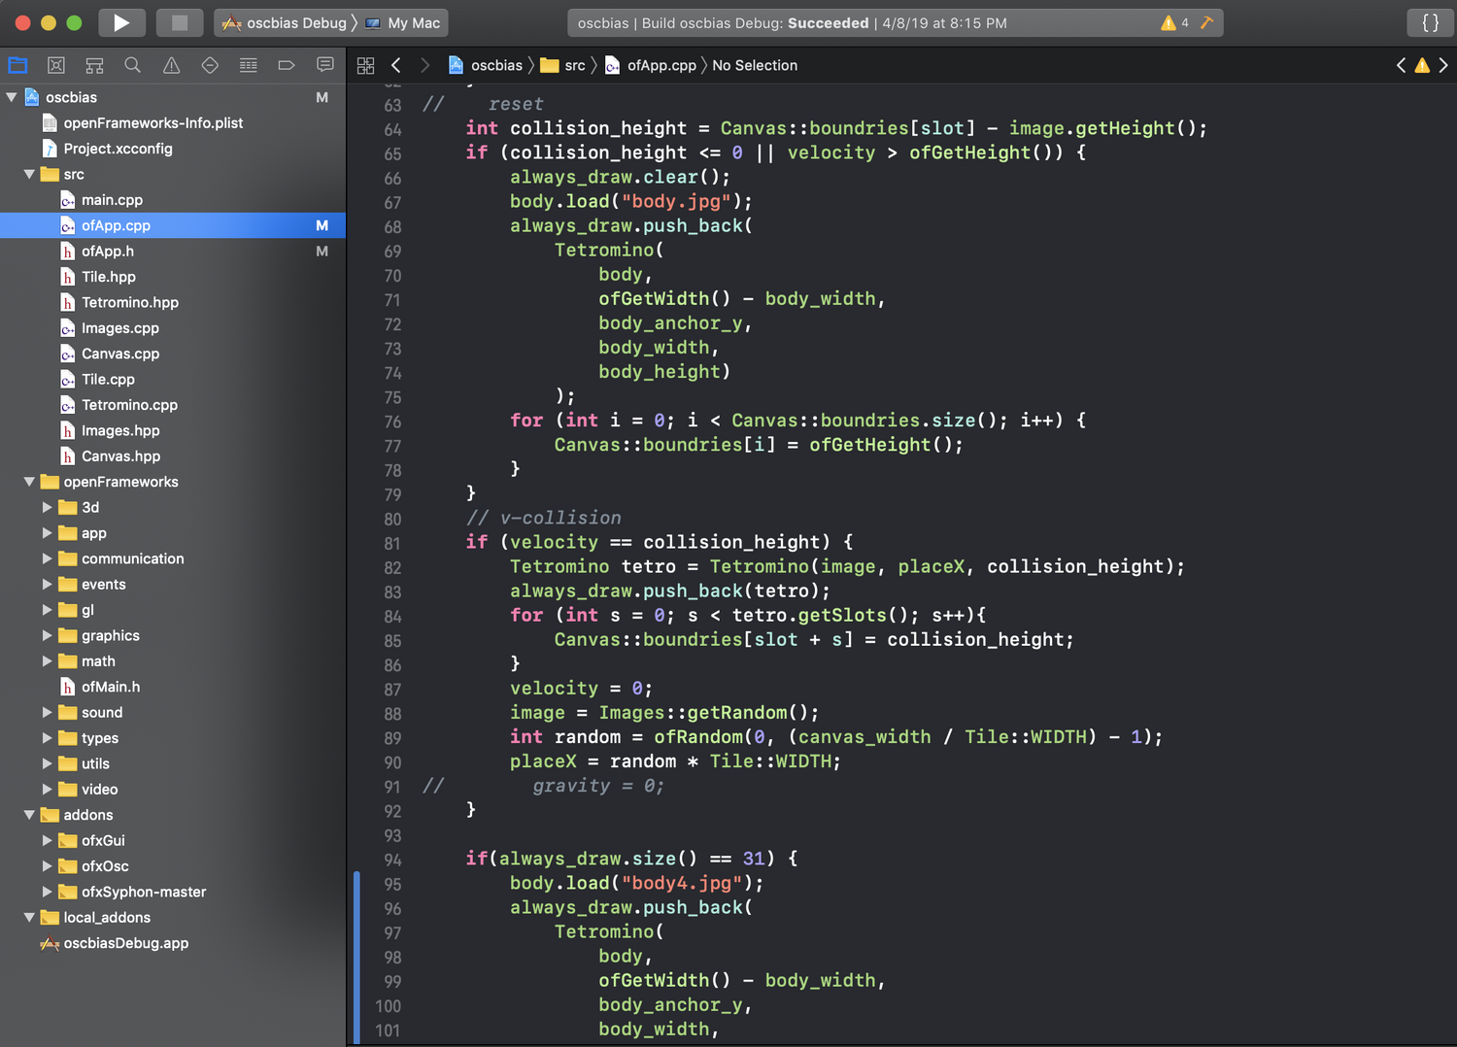This screenshot has width=1457, height=1047.
Task: Expand the ofxSyphon-master folder
Action: point(47,892)
